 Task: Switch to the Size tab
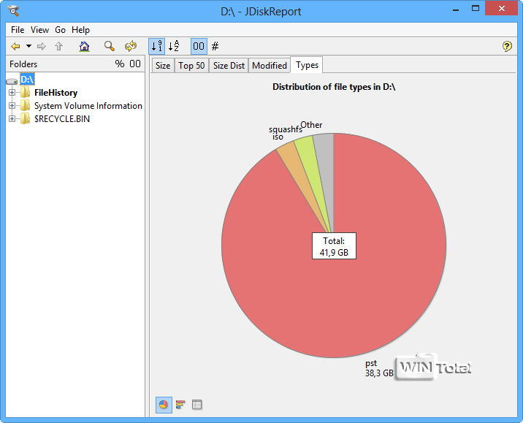(x=163, y=65)
